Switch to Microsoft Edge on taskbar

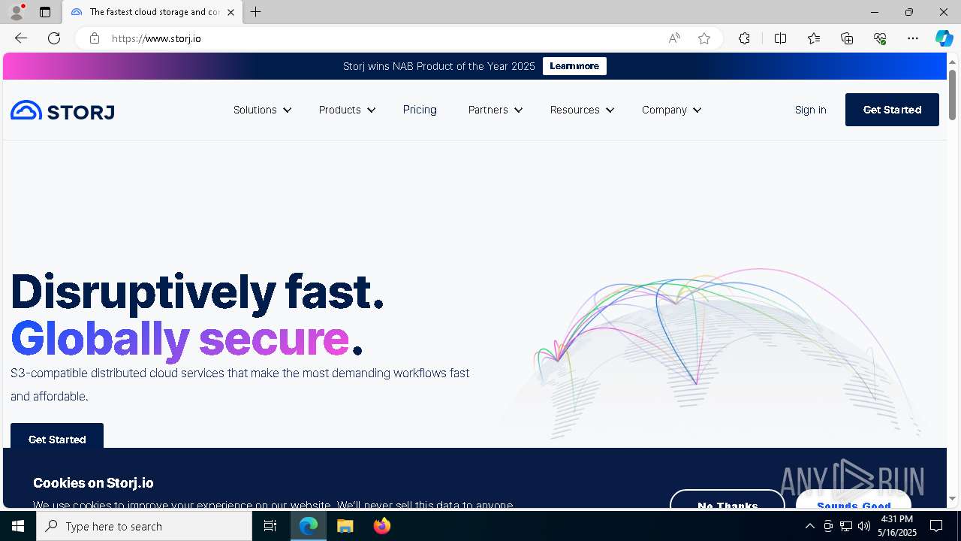(x=309, y=526)
